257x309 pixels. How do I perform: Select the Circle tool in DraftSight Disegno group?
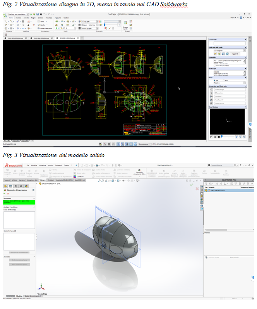coord(6,28)
